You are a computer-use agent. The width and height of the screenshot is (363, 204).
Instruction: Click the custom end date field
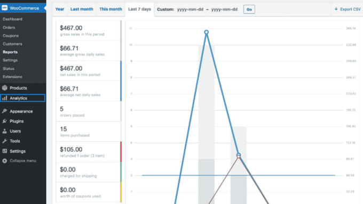[224, 10]
